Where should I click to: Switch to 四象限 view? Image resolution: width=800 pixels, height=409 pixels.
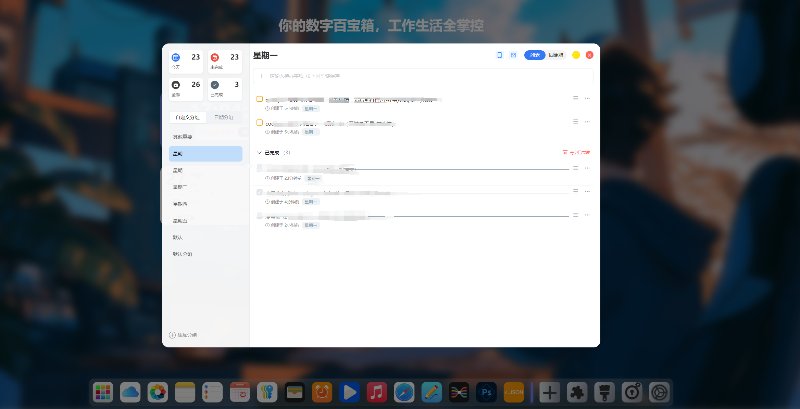(556, 55)
